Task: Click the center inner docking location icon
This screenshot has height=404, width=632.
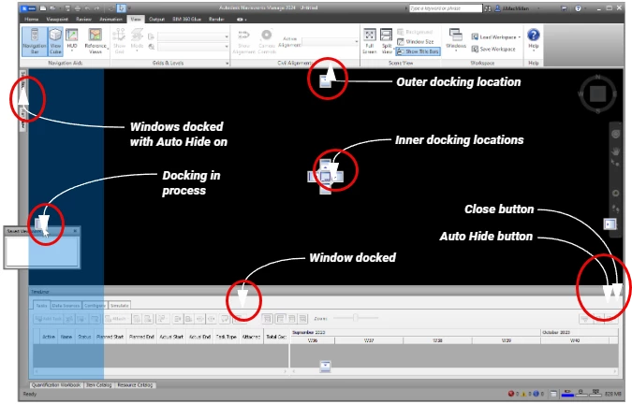Action: (325, 176)
